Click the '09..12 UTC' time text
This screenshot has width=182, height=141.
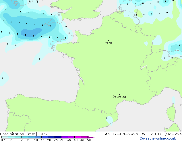pos(151,134)
